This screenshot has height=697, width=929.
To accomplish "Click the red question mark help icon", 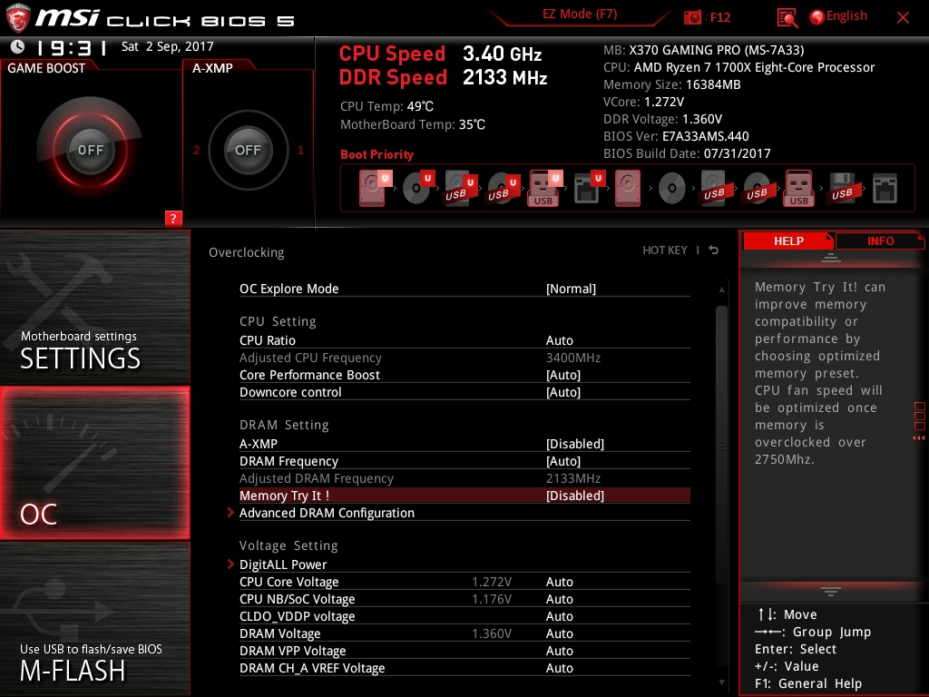I will click(x=173, y=218).
